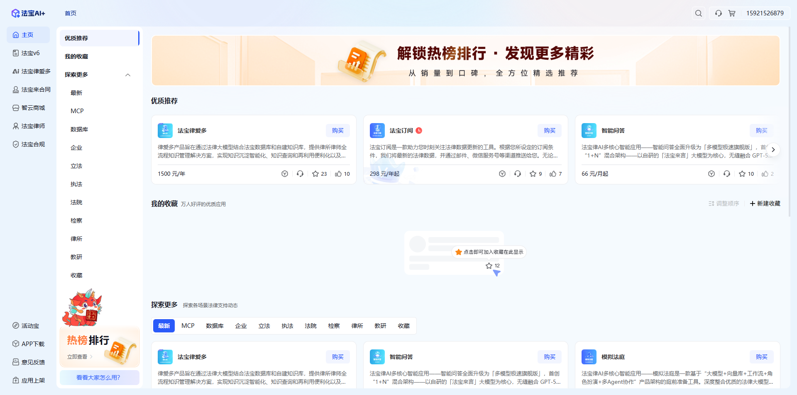Click the right arrow on recommendation carousel
Image resolution: width=797 pixels, height=395 pixels.
[x=773, y=149]
